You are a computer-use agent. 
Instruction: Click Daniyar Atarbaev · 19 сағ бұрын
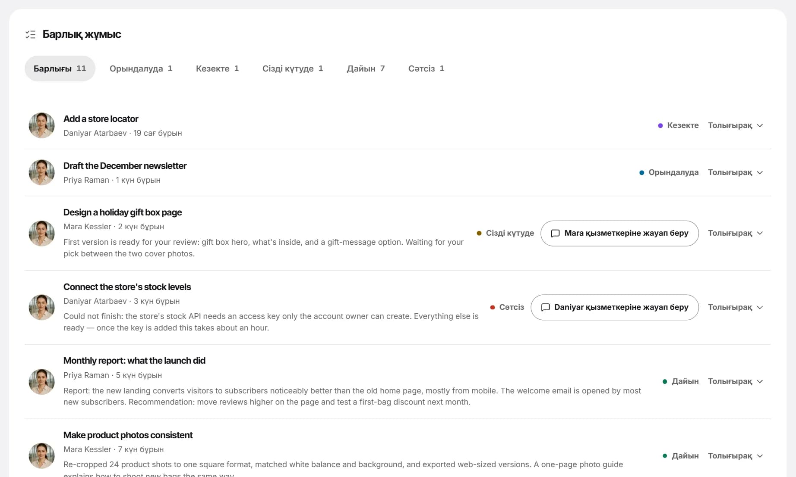coord(123,133)
